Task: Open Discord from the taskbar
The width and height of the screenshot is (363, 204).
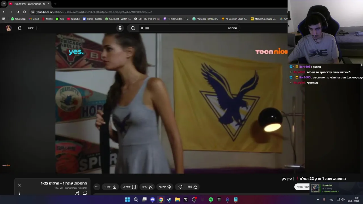Action: point(153,199)
